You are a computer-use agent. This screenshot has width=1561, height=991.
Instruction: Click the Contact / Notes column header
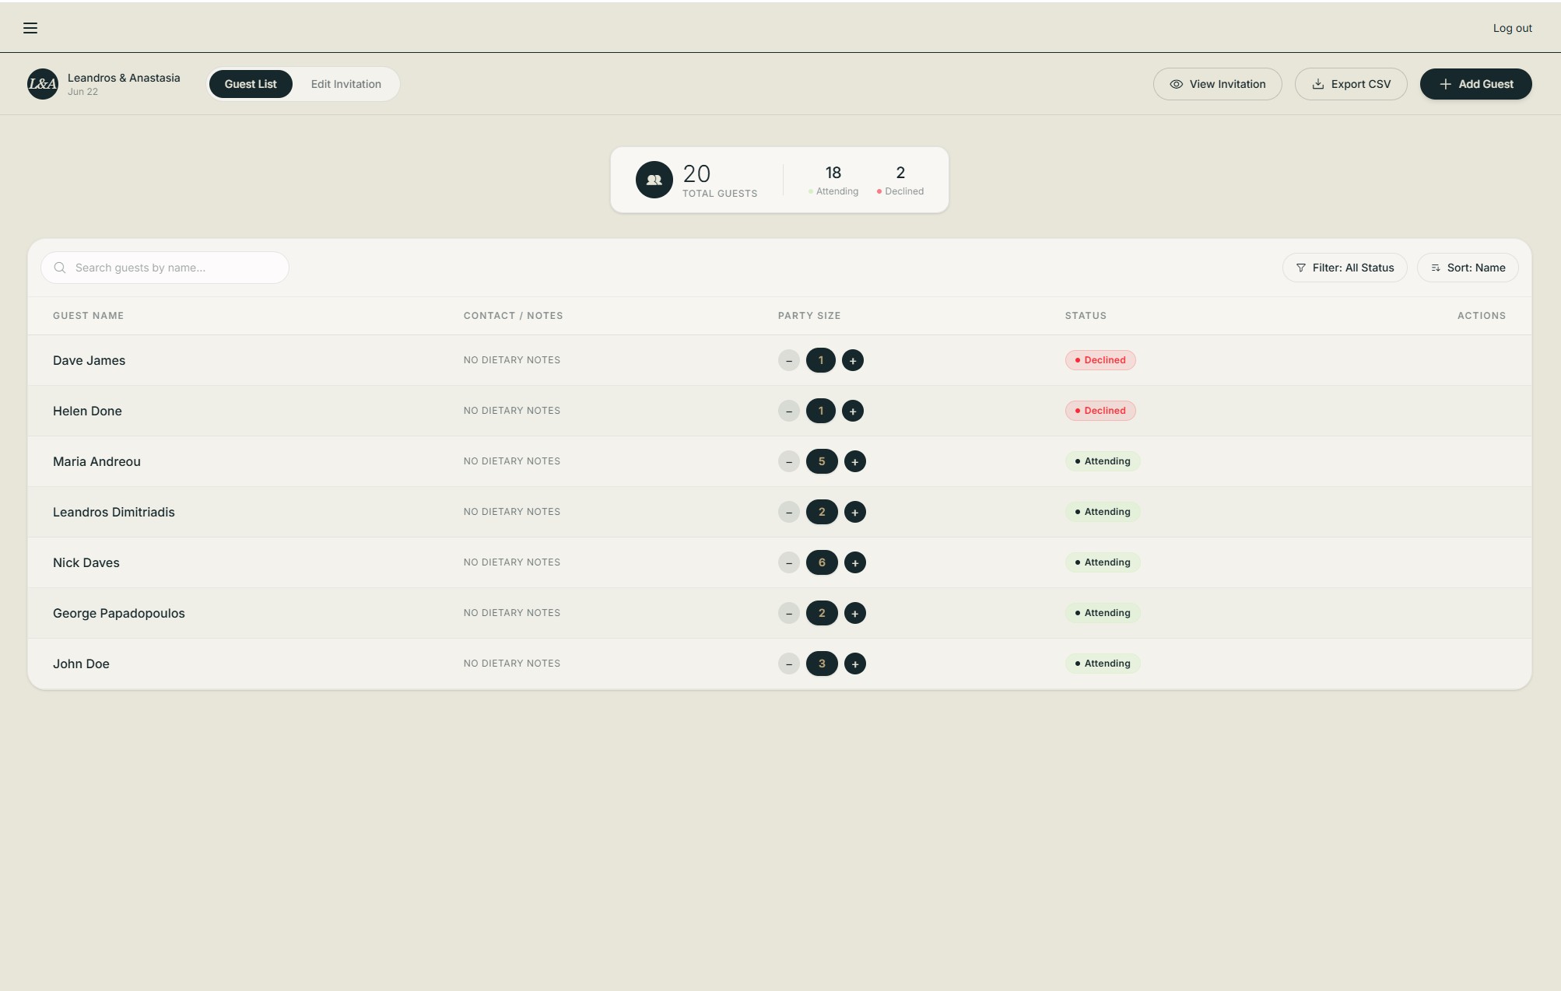[513, 316]
